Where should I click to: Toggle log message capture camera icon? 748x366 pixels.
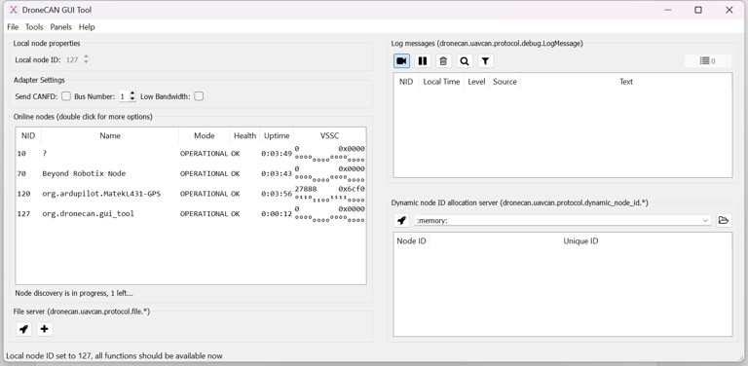click(x=401, y=61)
